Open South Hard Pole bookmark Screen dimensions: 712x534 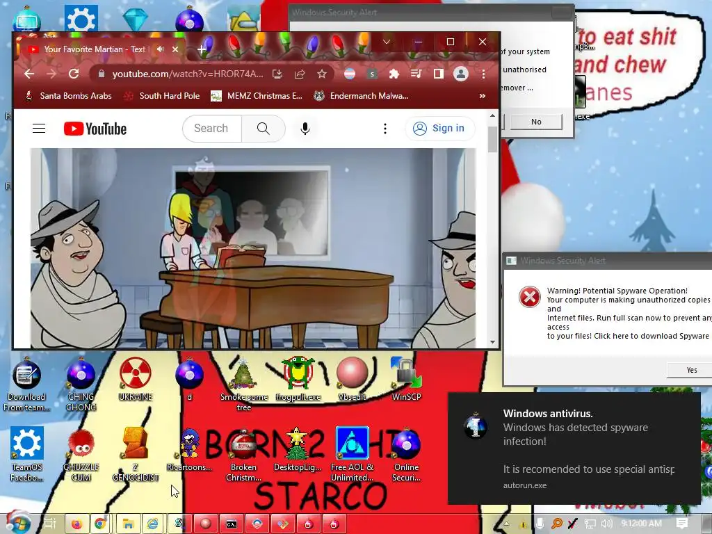click(162, 96)
